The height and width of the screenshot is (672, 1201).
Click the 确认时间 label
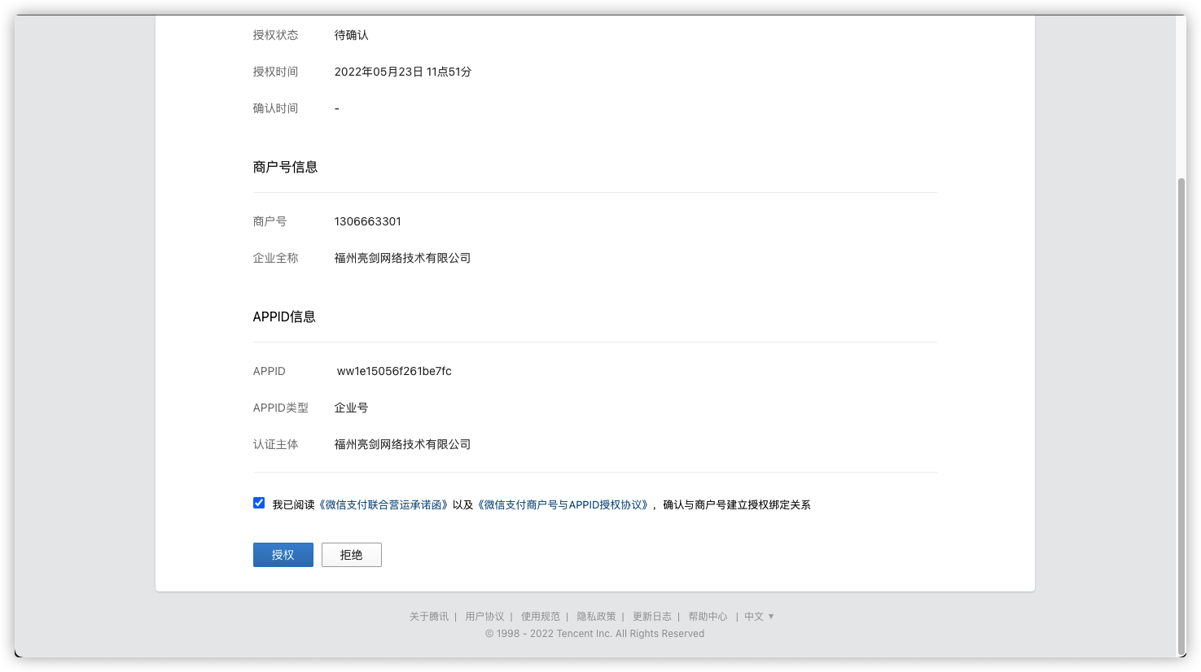(x=276, y=108)
